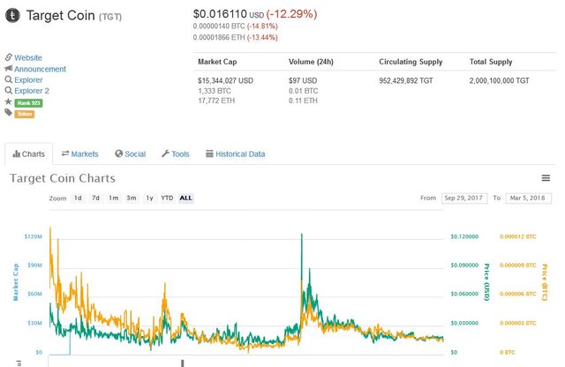Set chart zoom to 3m
The width and height of the screenshot is (565, 367).
132,198
